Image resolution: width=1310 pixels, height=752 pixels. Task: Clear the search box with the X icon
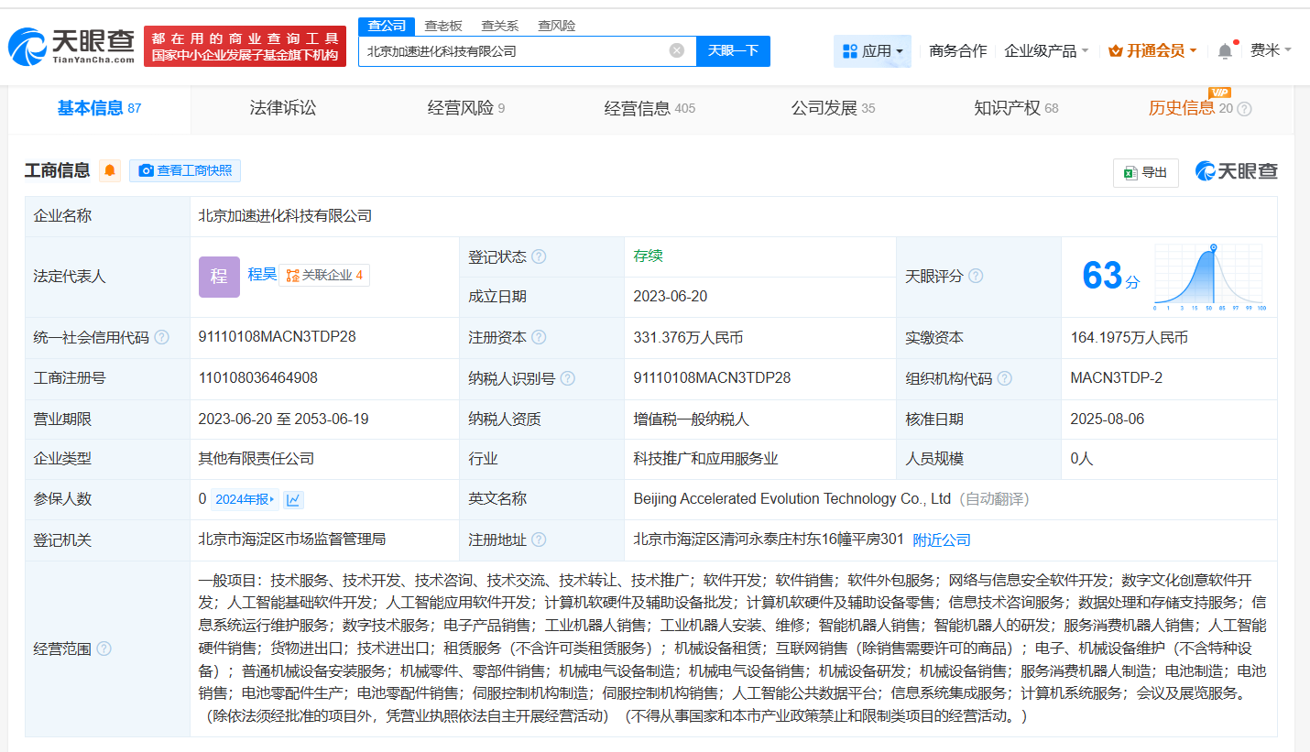click(x=676, y=51)
